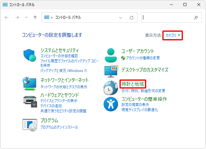
Task: Click アカウントの種類の変更 link
Action: click(143, 58)
